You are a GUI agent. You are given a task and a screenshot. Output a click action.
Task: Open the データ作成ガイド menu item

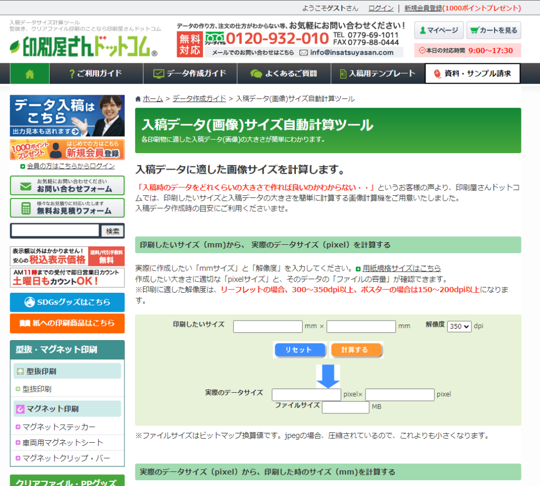pos(190,74)
